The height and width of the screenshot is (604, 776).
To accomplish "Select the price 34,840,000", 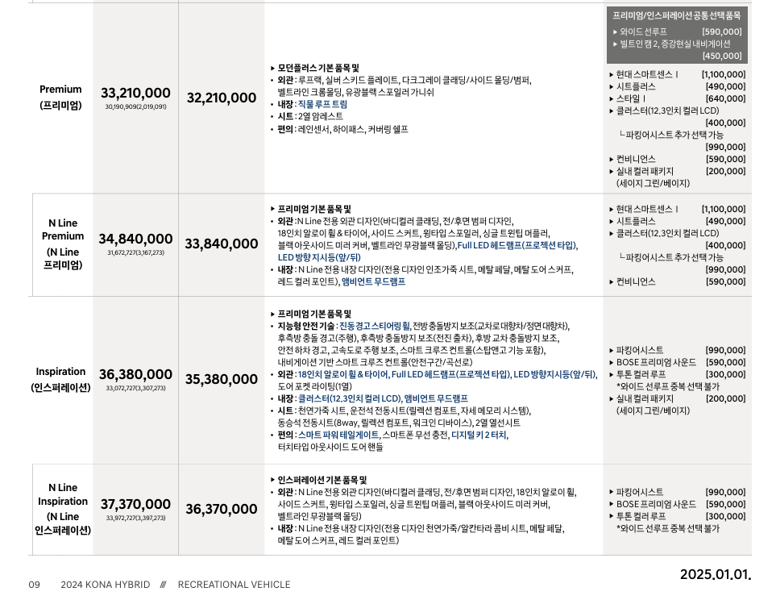I will point(135,240).
